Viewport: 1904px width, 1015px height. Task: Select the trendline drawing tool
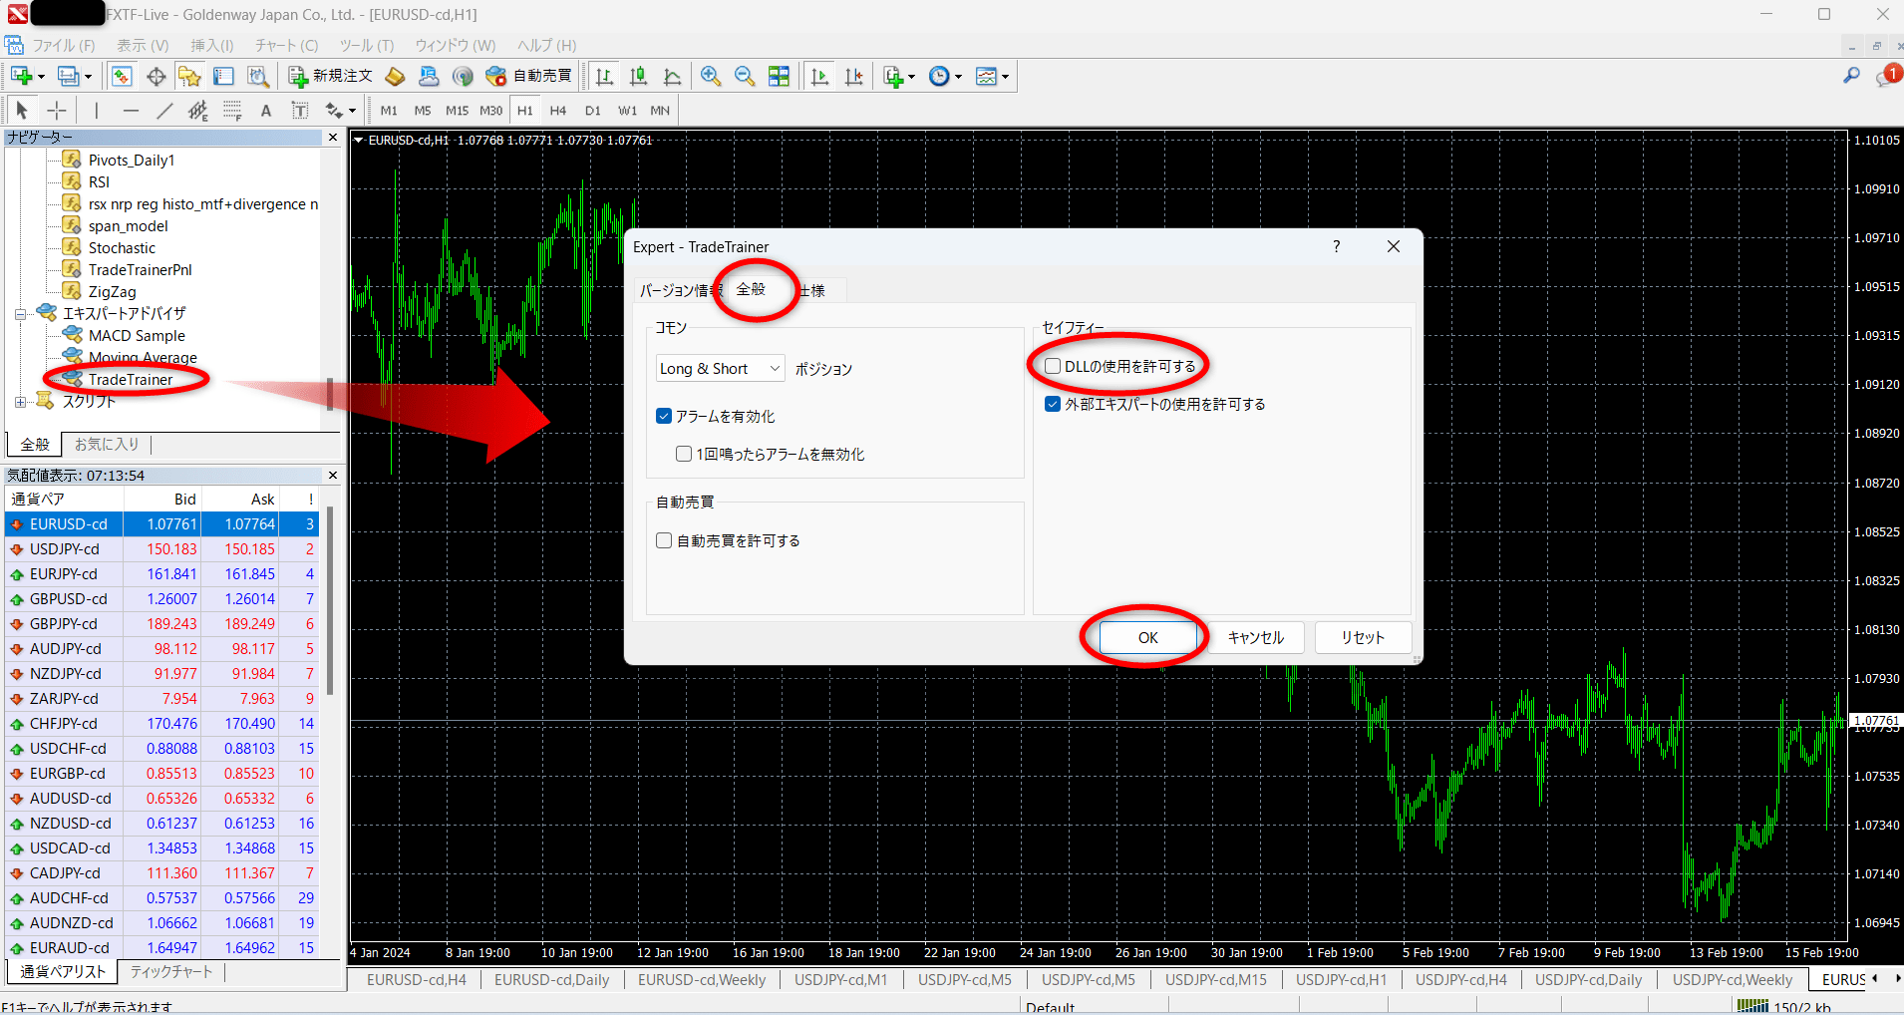[165, 110]
